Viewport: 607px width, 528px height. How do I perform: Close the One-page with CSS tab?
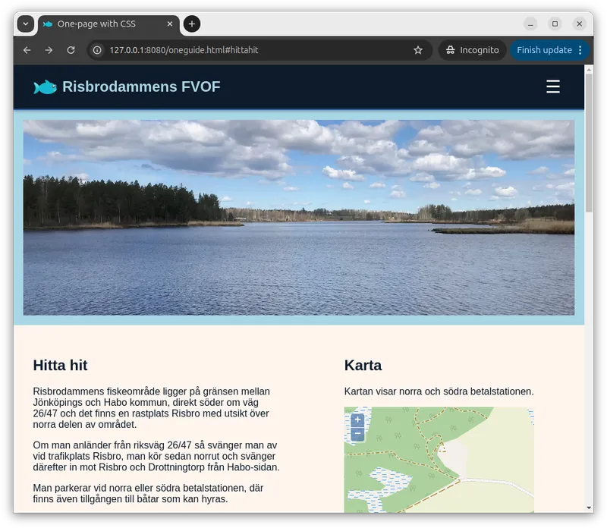pos(170,24)
